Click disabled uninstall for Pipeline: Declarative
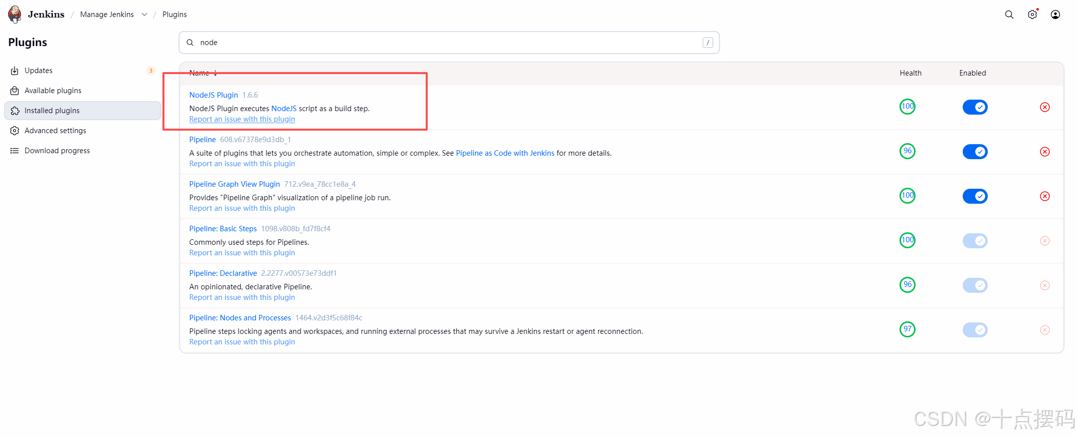 pos(1045,285)
